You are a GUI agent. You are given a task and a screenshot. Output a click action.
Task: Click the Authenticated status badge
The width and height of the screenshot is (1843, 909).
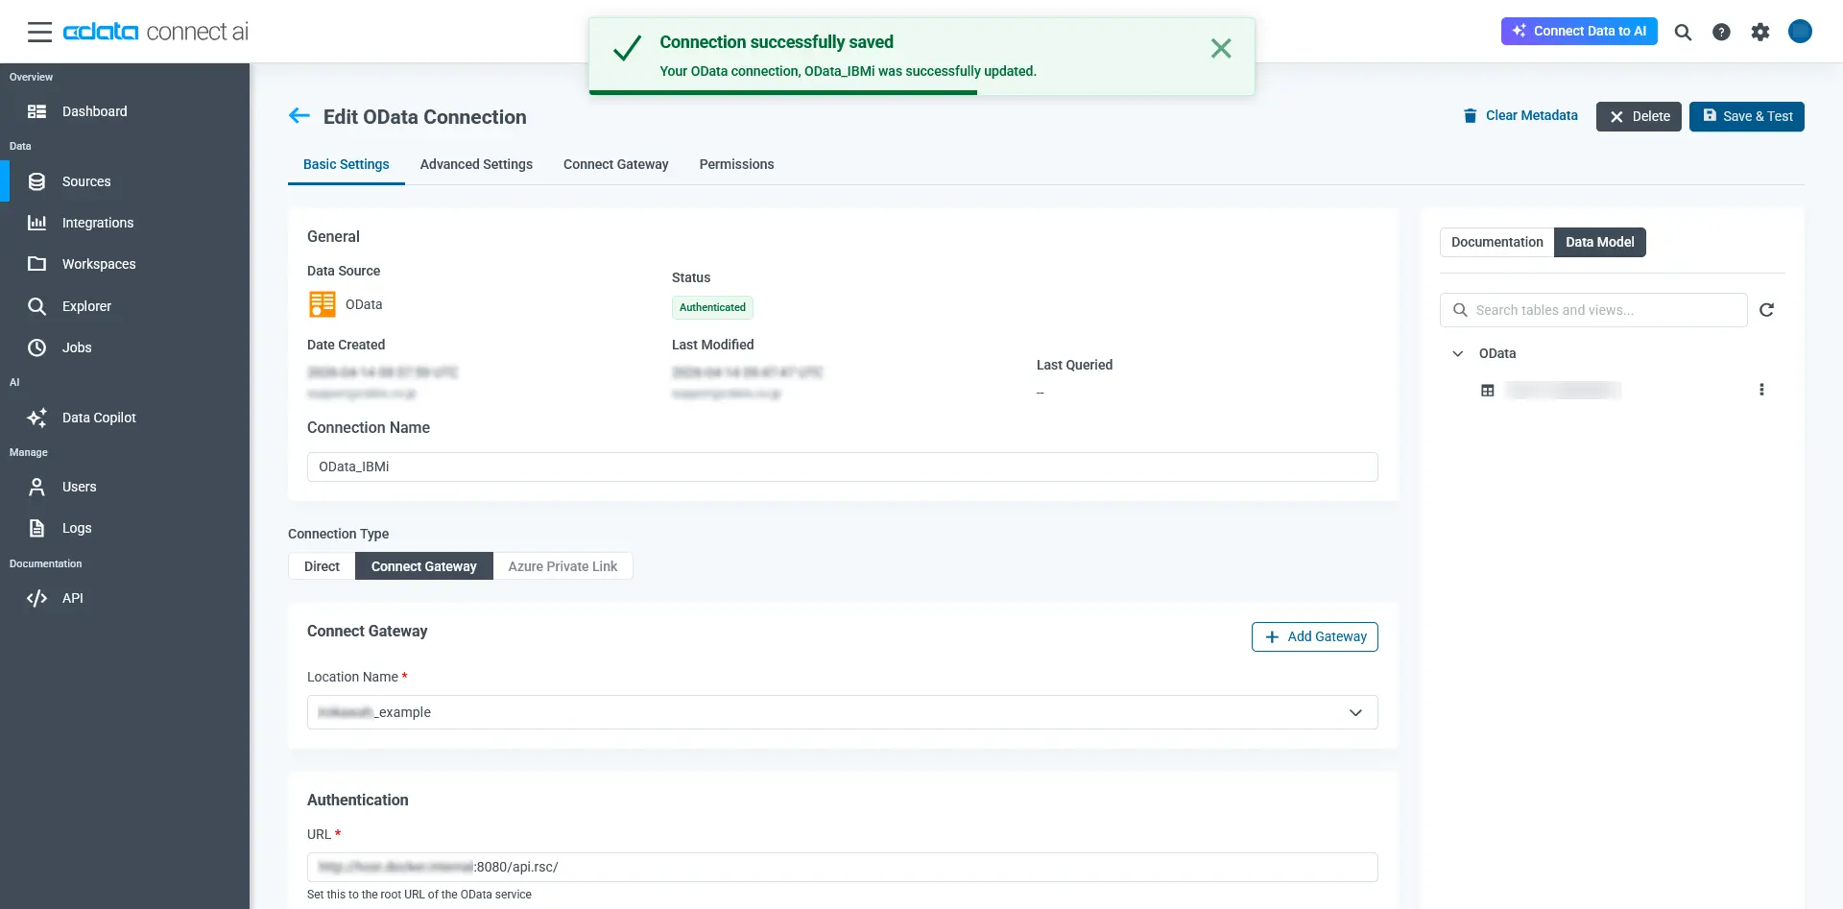pos(712,307)
